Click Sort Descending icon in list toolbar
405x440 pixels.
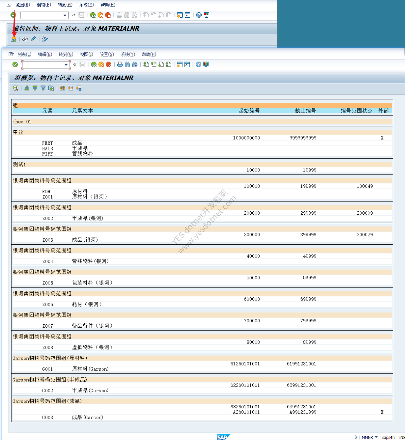(x=35, y=88)
